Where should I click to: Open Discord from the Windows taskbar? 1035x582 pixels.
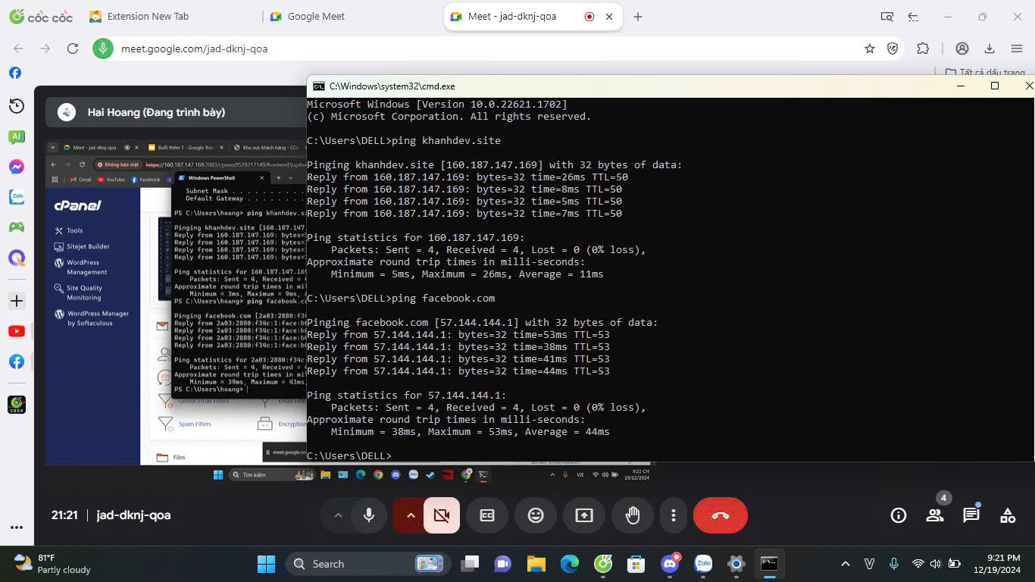[670, 564]
